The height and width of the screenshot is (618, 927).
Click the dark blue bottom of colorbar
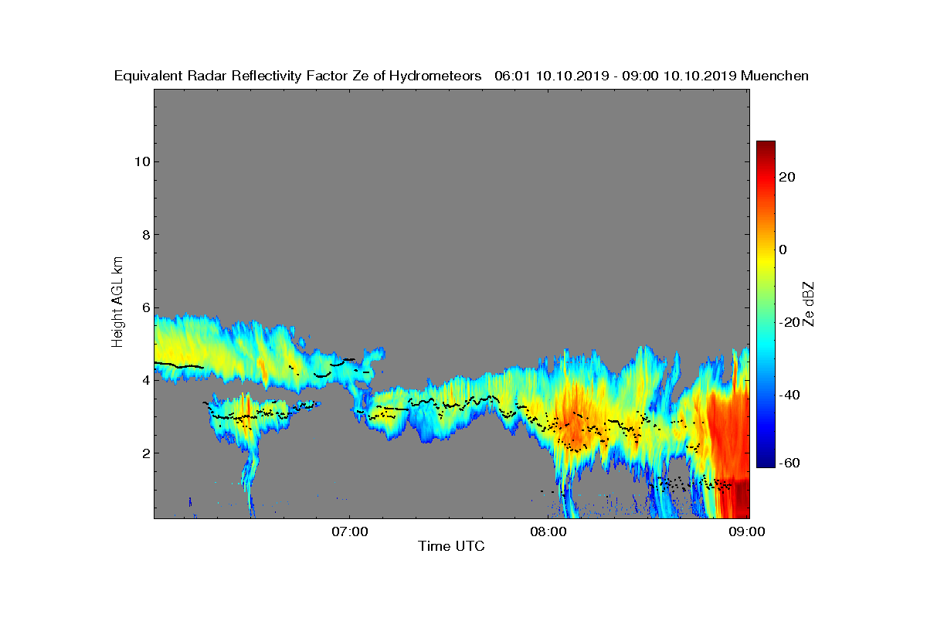click(x=766, y=462)
